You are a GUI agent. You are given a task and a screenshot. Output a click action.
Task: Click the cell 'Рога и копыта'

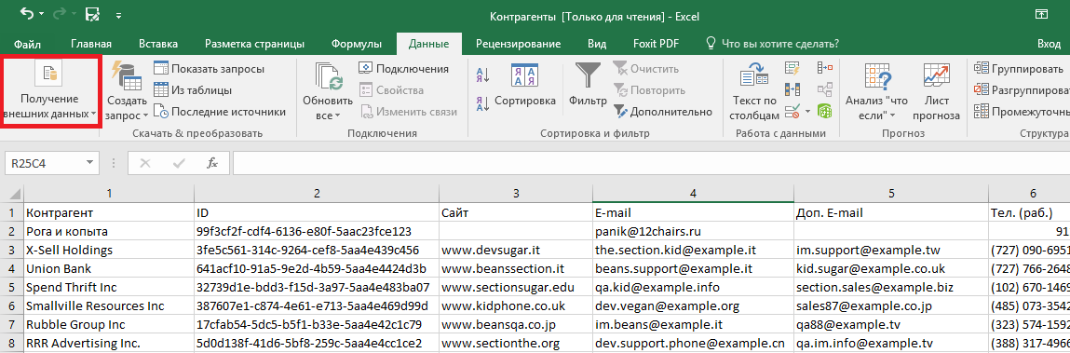click(108, 232)
